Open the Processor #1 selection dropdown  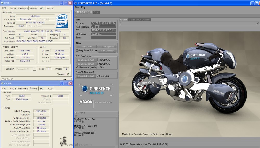point(34,69)
